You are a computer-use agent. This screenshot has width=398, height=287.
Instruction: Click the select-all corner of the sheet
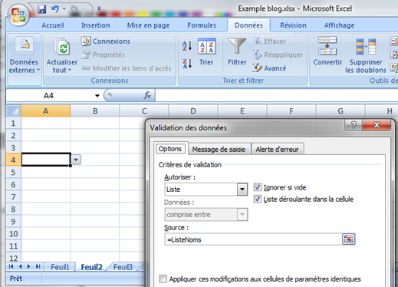[x=13, y=111]
